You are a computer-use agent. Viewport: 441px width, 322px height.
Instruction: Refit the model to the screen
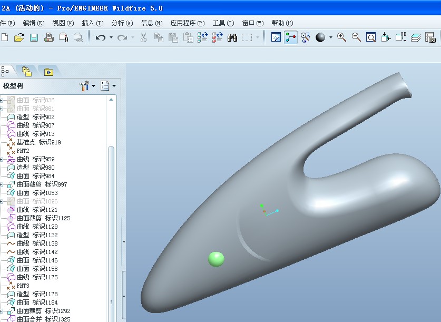click(x=371, y=37)
